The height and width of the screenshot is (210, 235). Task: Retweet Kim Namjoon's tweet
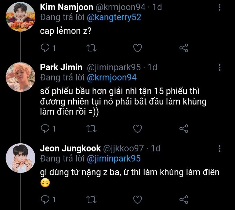(x=91, y=48)
